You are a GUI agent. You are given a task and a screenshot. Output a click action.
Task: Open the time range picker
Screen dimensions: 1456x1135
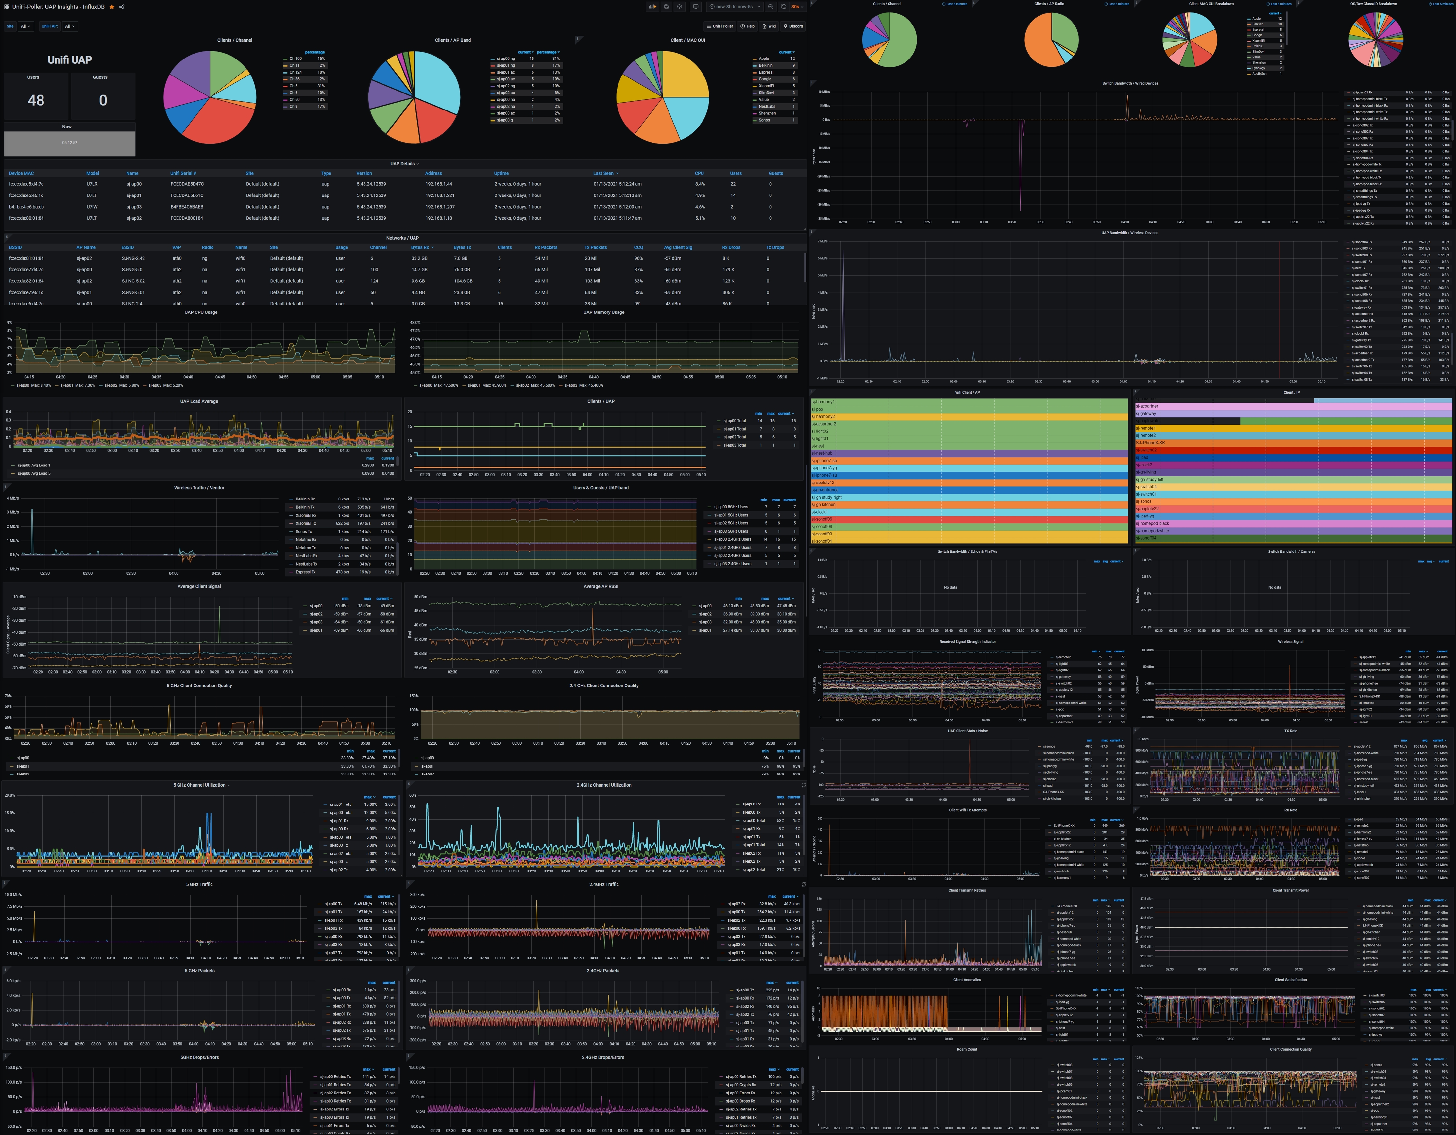tap(735, 7)
